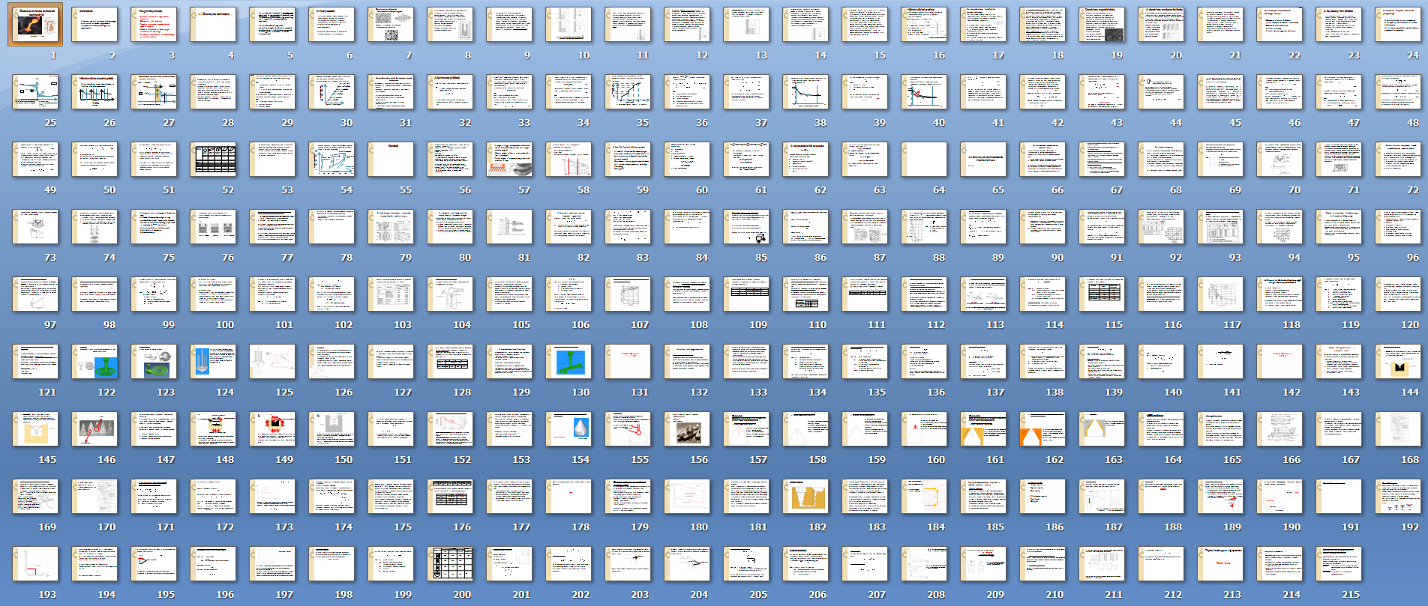Select slide thumbnail 154
This screenshot has height=606, width=1428.
(568, 429)
